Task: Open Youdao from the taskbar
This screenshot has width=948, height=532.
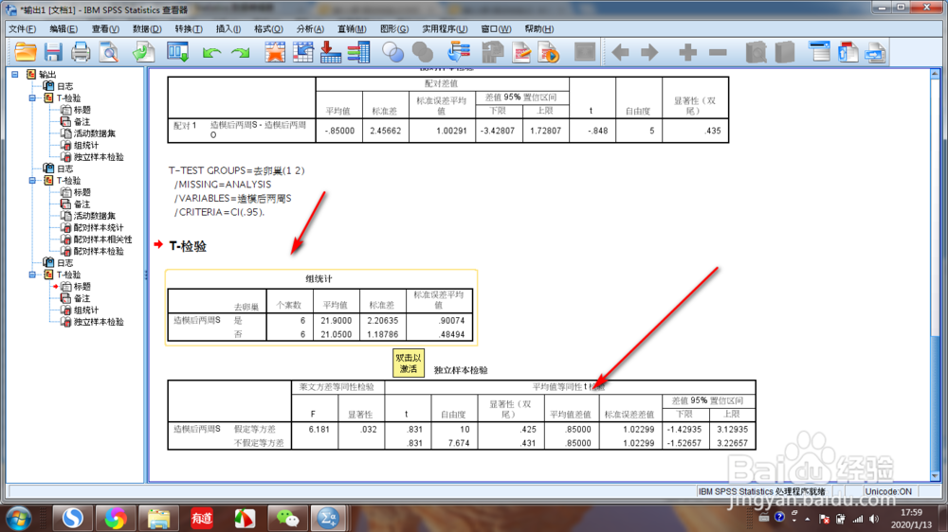Action: click(201, 518)
